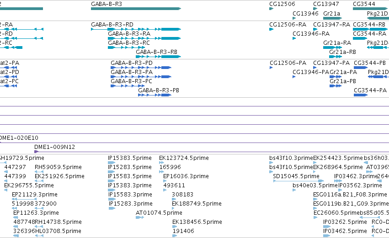Open the Gr21a-PA feature

click(343, 72)
